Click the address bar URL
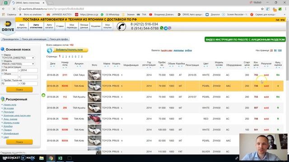289x162 pixels. (53, 9)
